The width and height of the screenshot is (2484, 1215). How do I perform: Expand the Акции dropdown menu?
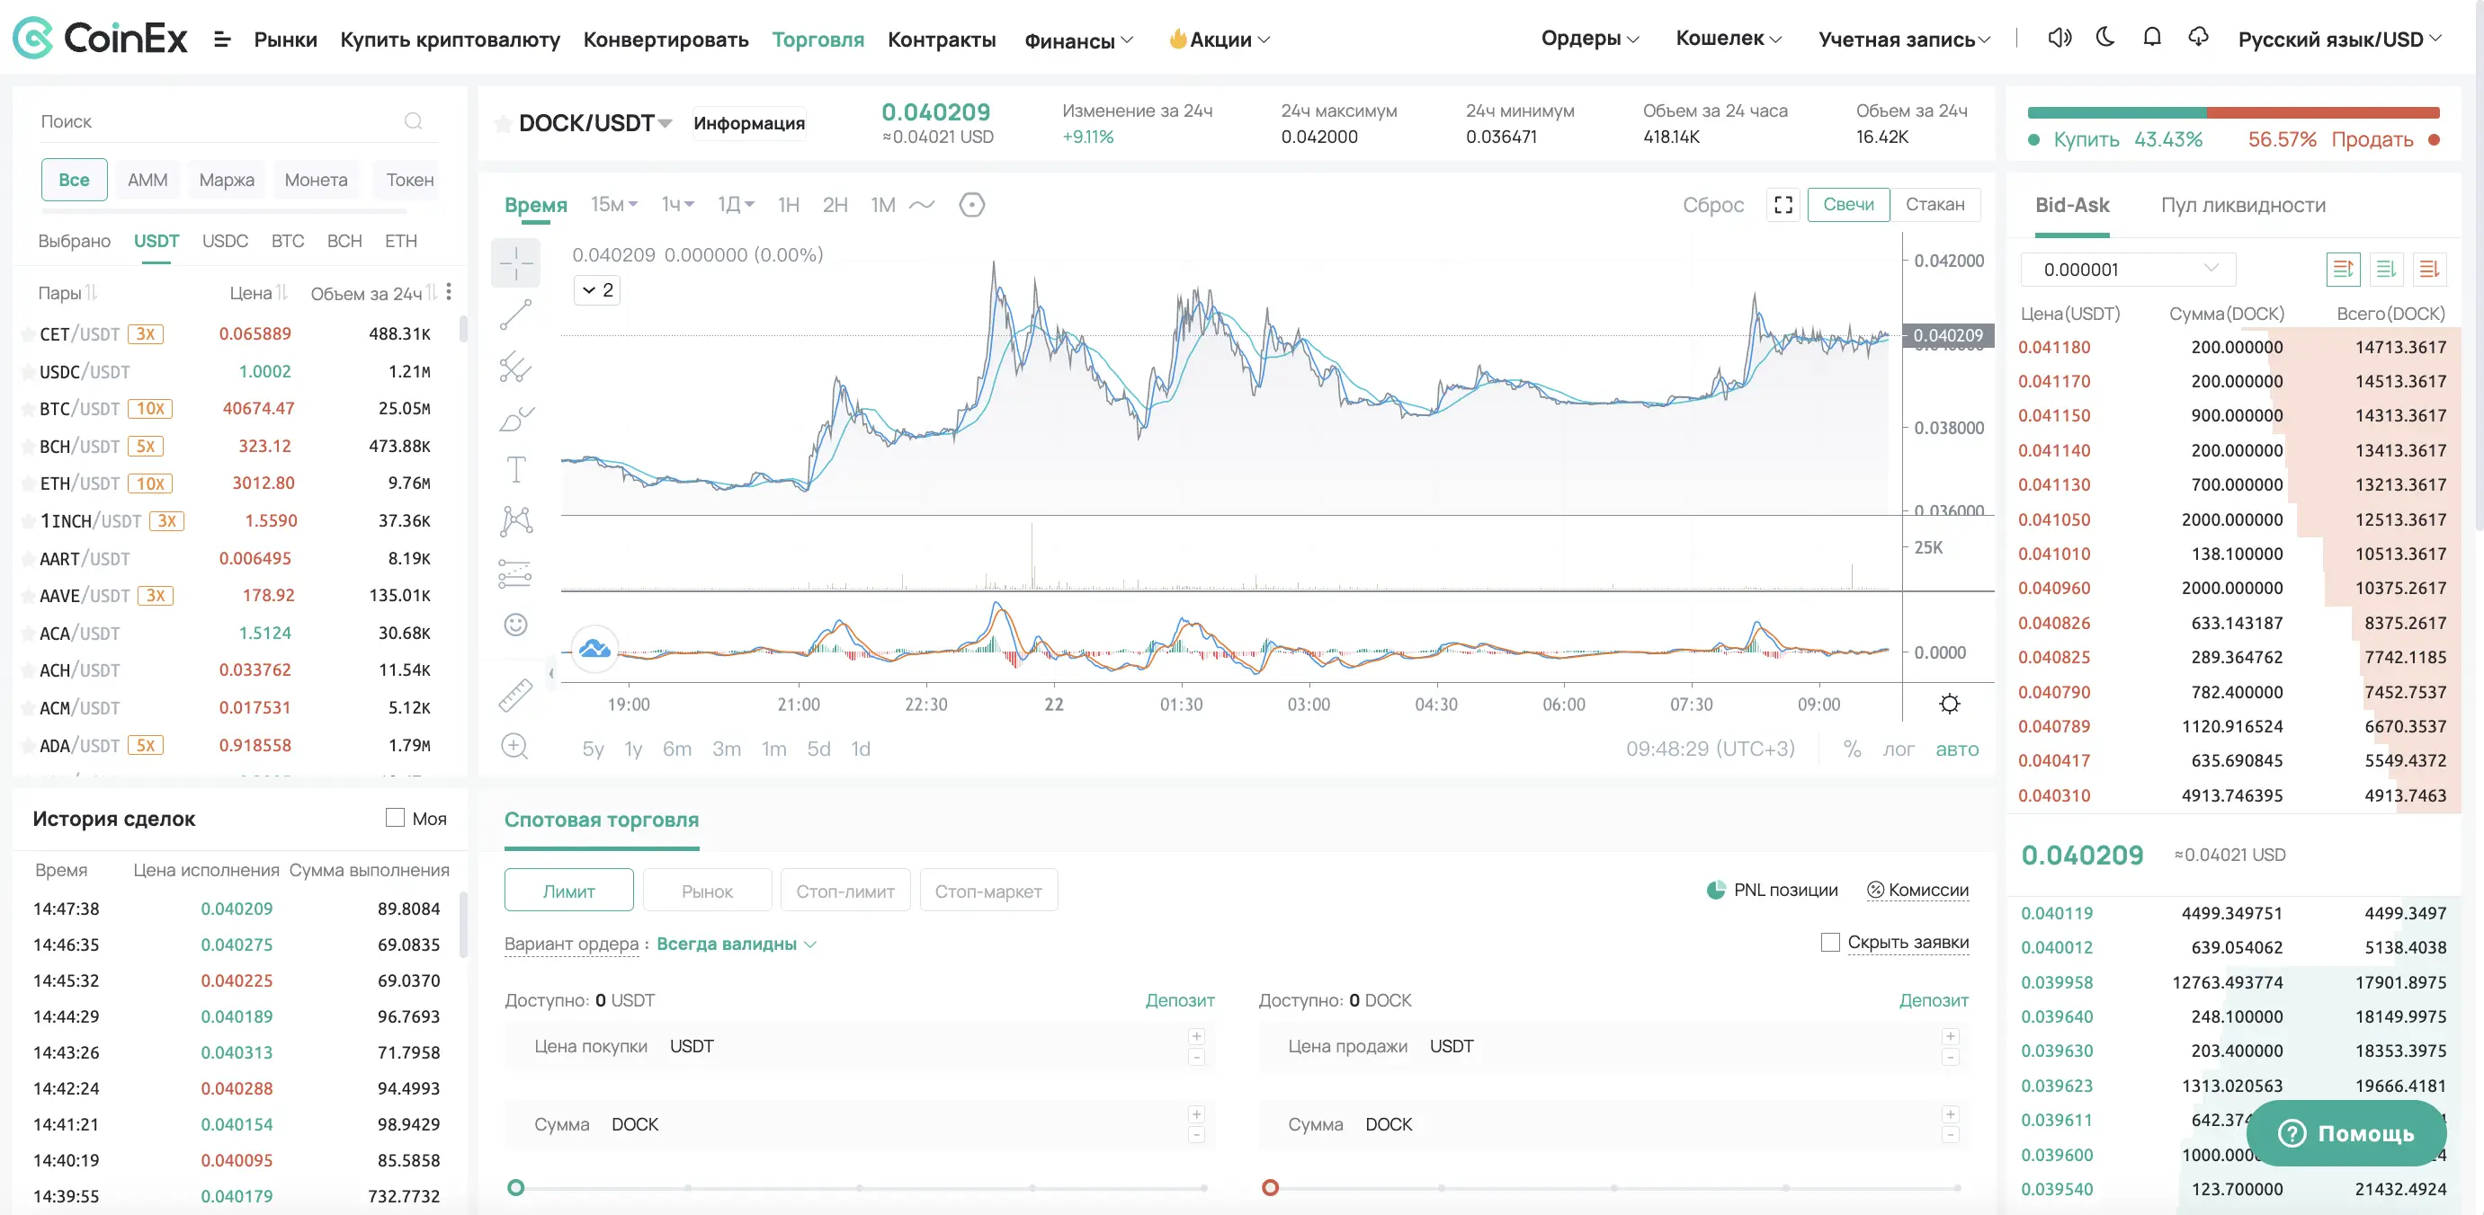(x=1219, y=40)
